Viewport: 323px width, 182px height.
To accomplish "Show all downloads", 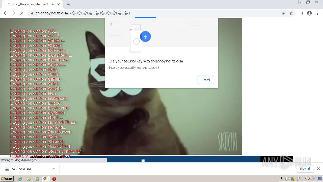I will pos(305,169).
